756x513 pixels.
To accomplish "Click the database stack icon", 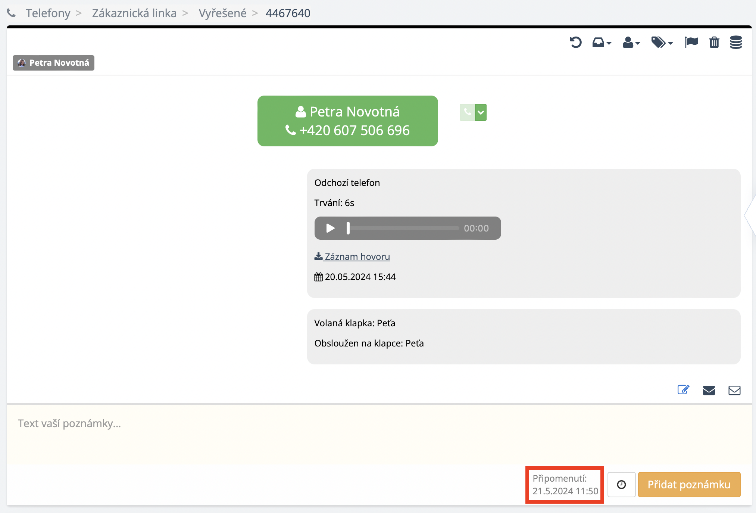I will coord(736,42).
